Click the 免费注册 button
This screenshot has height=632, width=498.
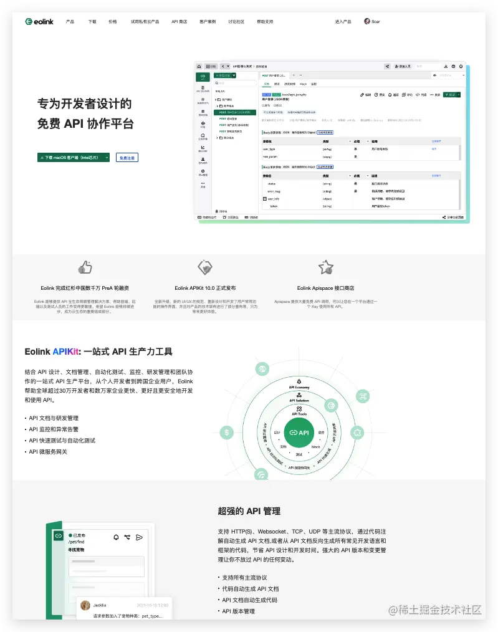click(127, 158)
